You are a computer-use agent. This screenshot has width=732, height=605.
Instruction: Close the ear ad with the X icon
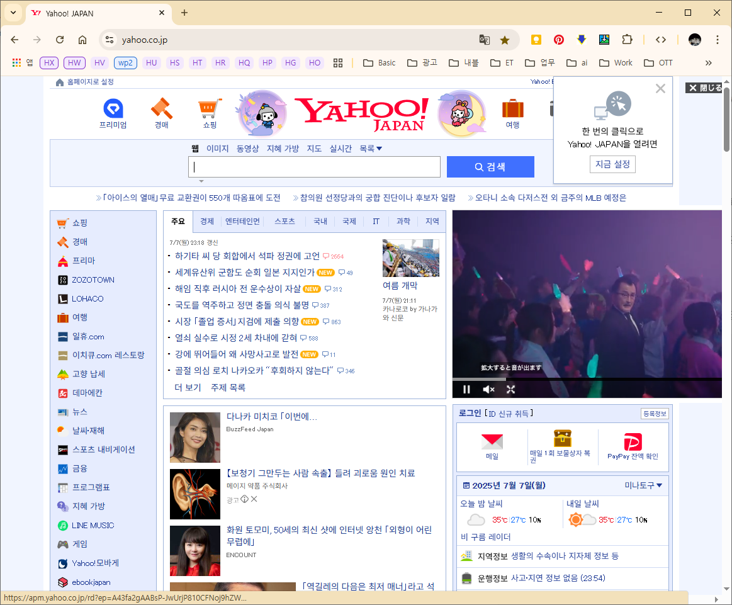coord(254,499)
